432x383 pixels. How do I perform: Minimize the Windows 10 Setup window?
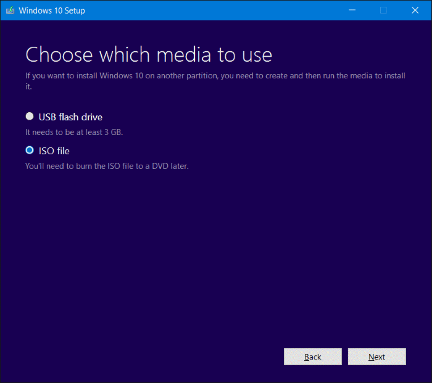[352, 10]
